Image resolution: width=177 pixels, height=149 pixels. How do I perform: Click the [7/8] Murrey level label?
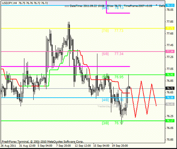tap(105, 30)
